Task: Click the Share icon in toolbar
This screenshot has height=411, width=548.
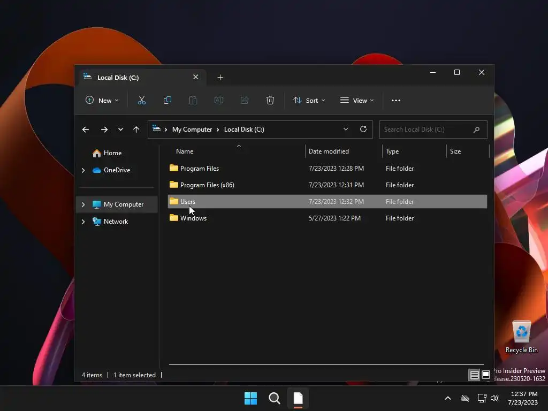Action: click(x=244, y=100)
